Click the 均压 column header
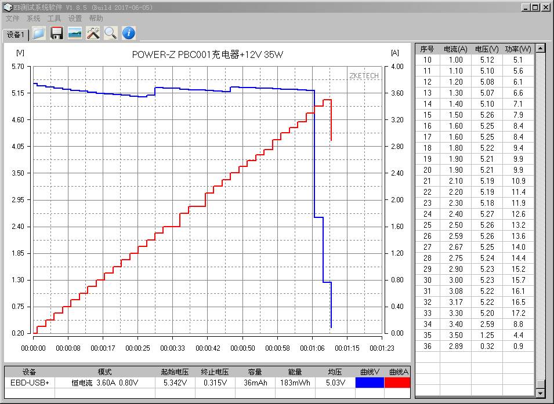 (335, 372)
